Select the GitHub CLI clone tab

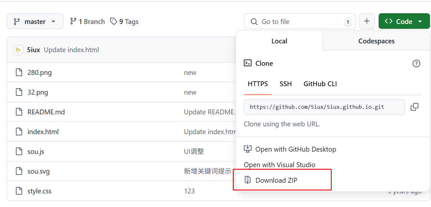coord(320,84)
